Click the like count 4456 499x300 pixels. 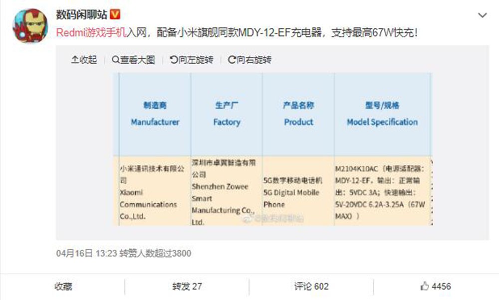point(442,287)
